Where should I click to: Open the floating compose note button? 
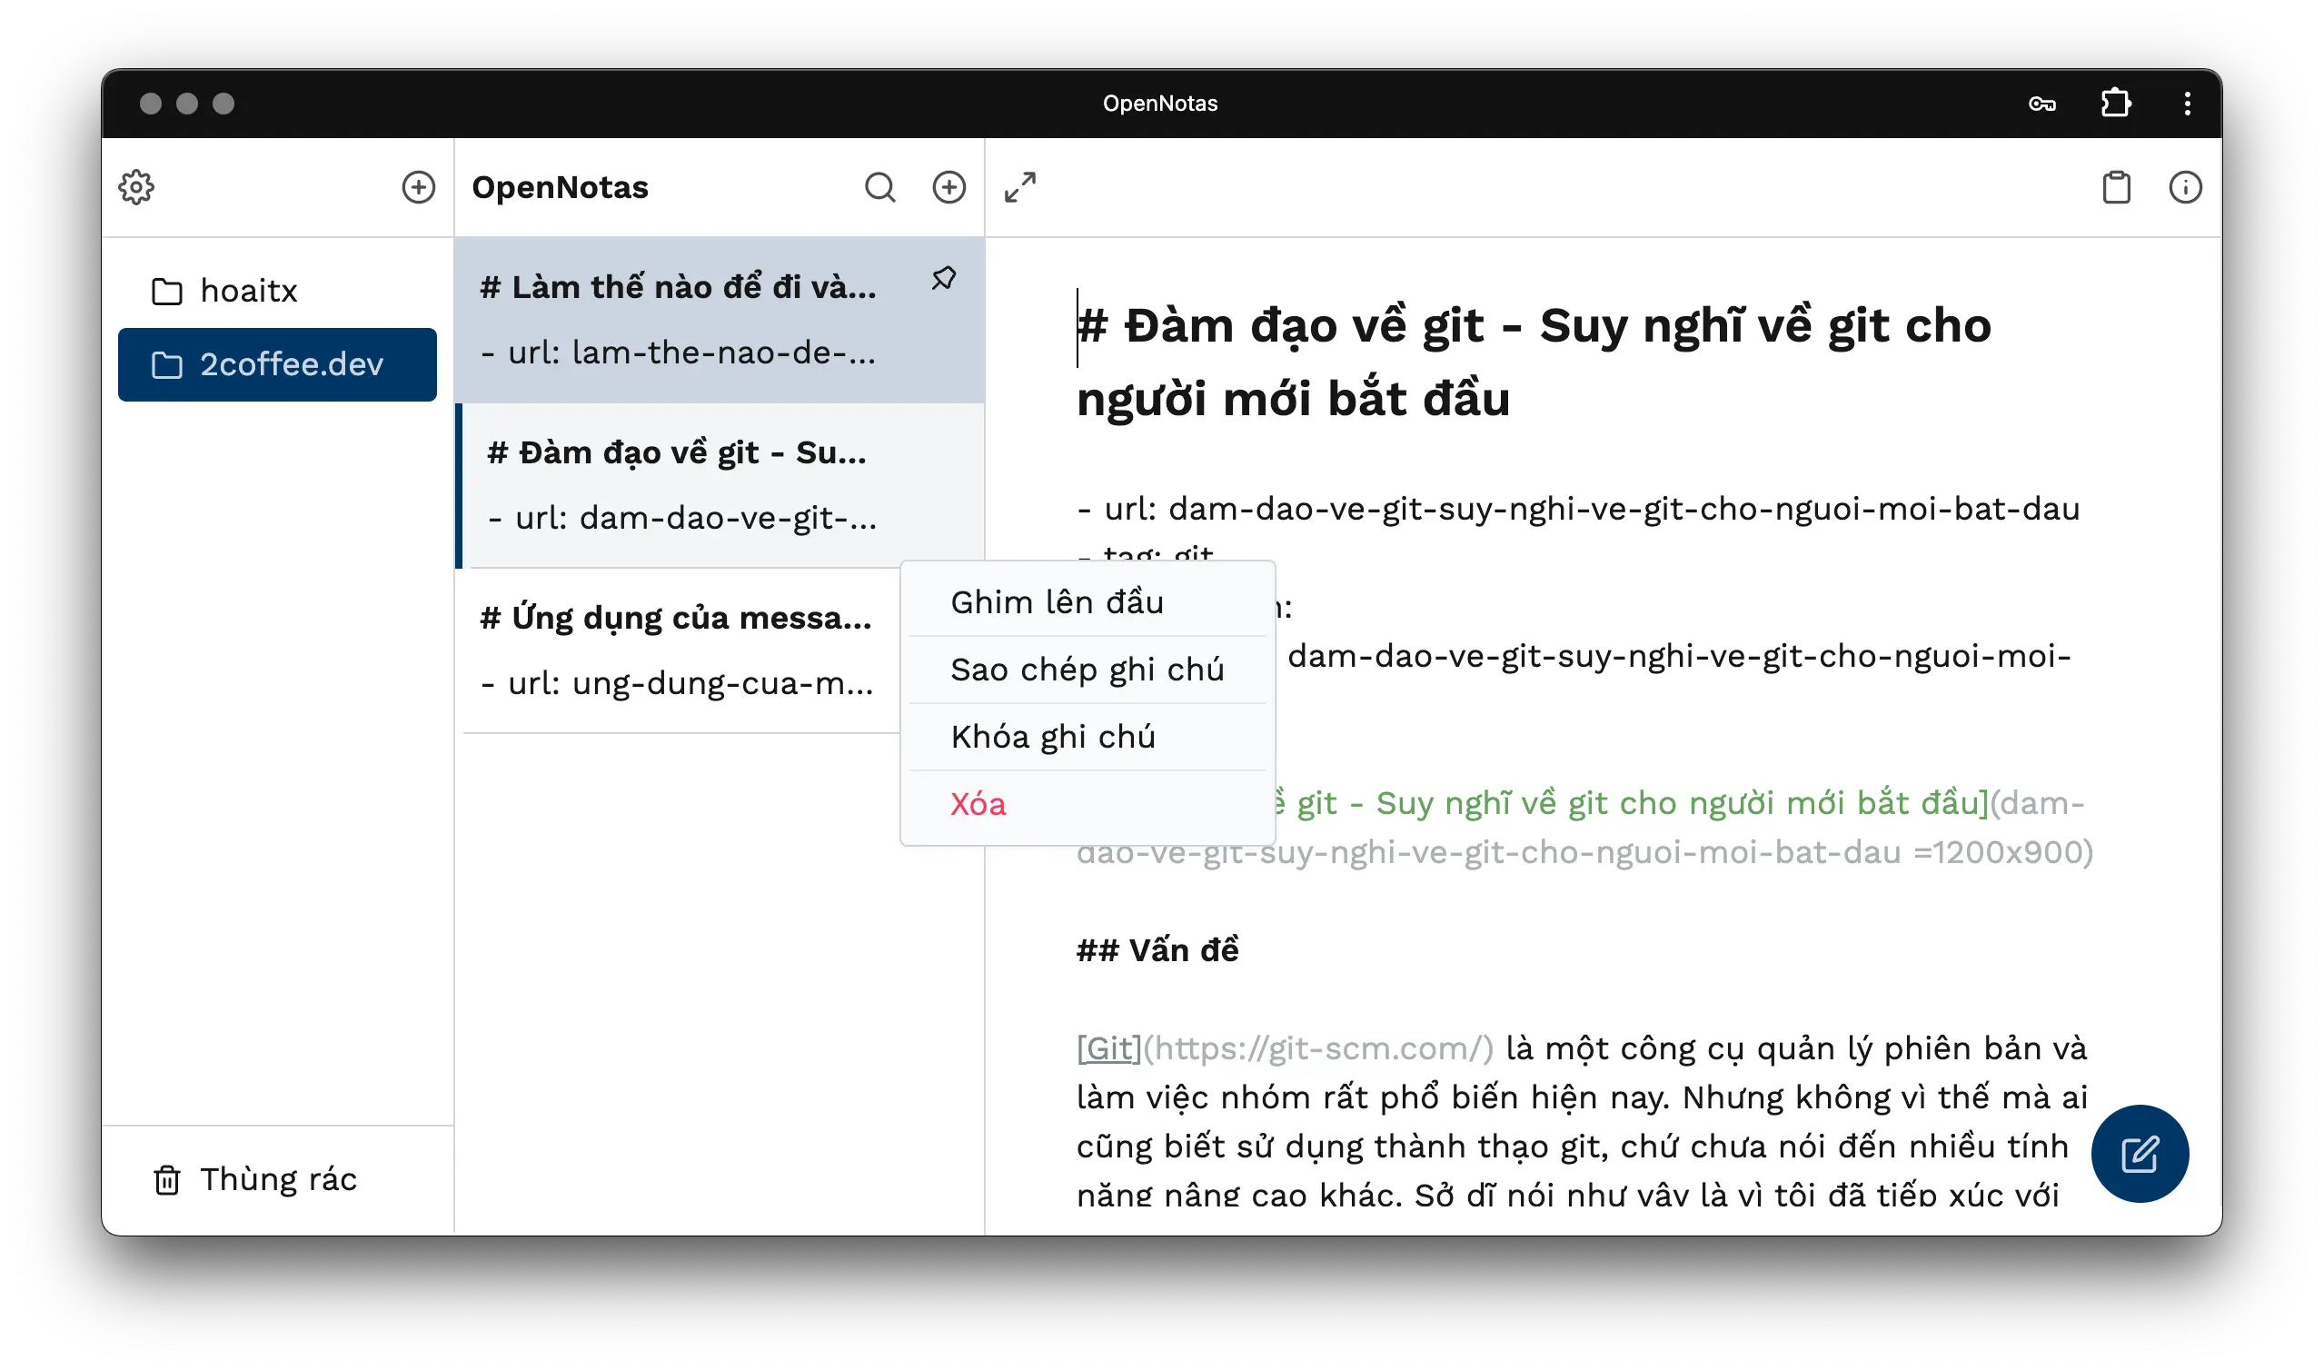[2140, 1152]
